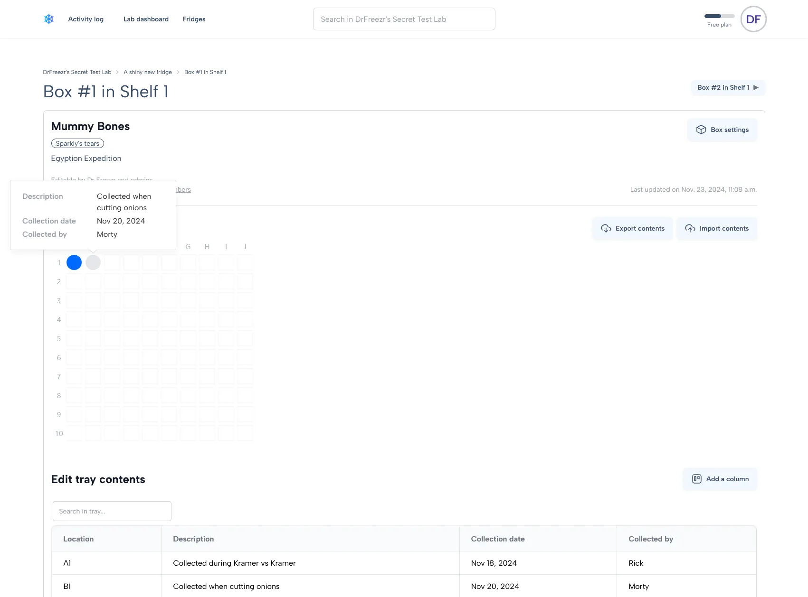Go to the Activity log

[86, 19]
